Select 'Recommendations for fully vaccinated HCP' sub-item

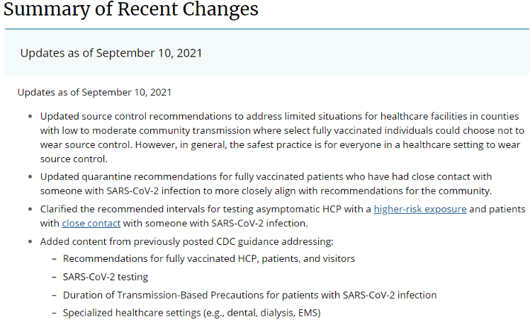click(x=209, y=258)
